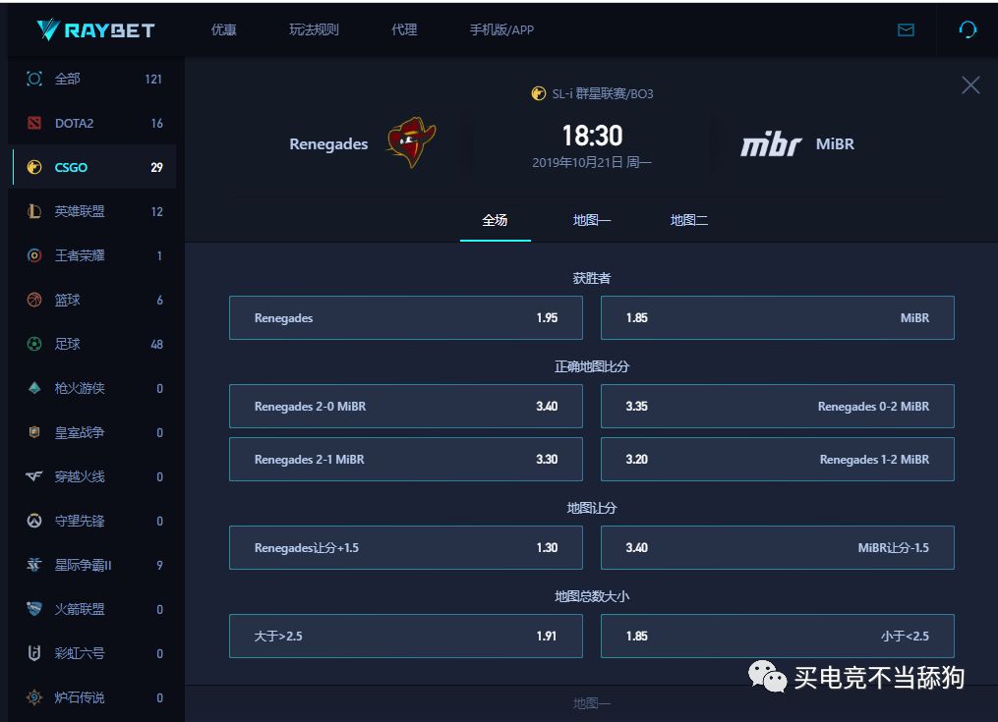Click the 18:30 match time

click(592, 136)
